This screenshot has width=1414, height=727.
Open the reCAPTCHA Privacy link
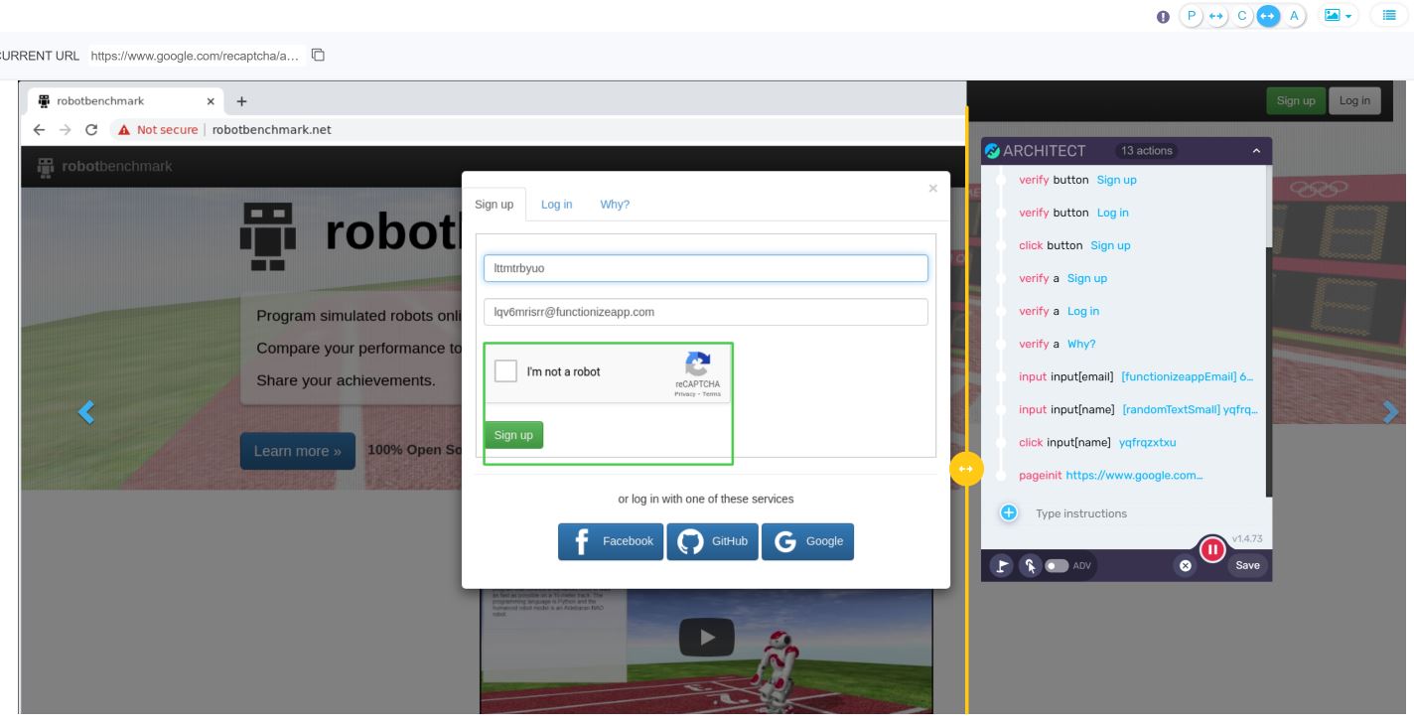pos(686,394)
